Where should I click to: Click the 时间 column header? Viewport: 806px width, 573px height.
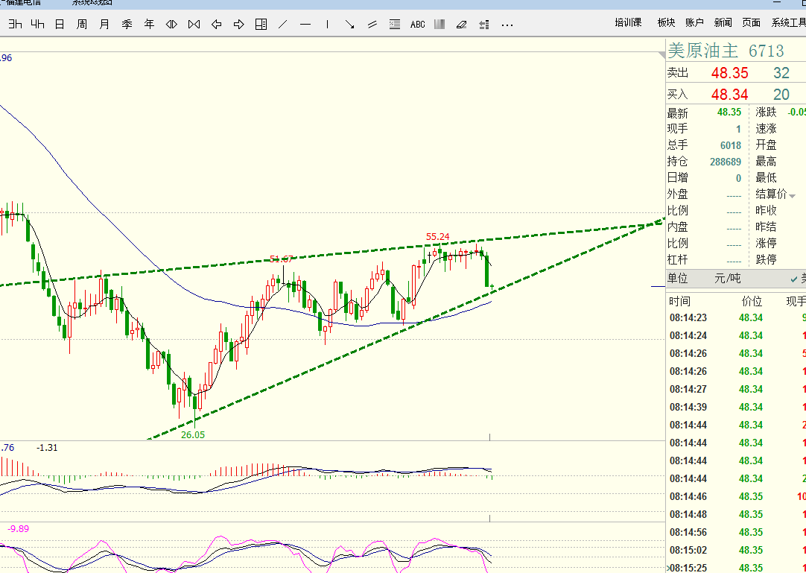pyautogui.click(x=679, y=302)
